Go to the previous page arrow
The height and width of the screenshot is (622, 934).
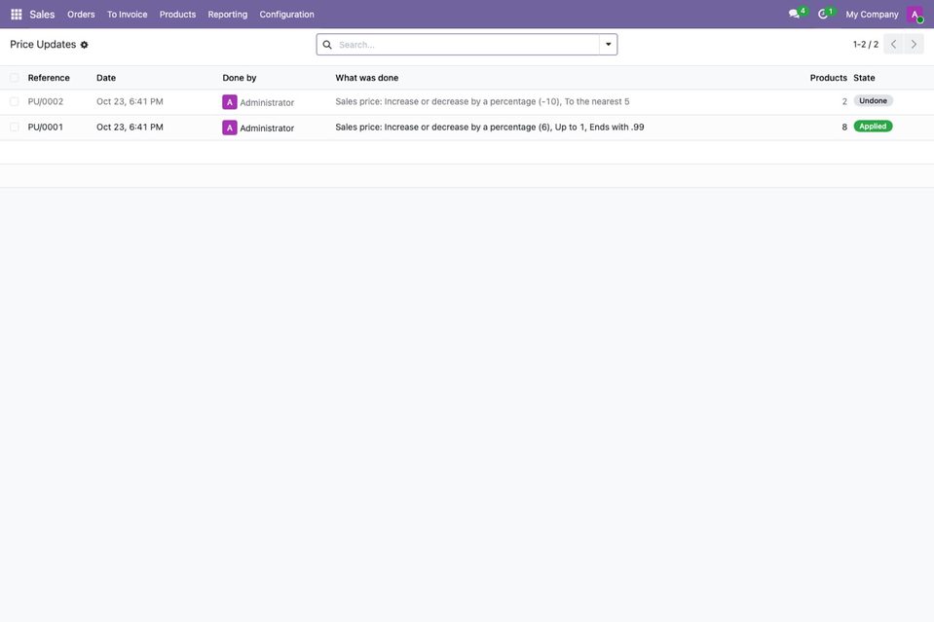(x=893, y=44)
